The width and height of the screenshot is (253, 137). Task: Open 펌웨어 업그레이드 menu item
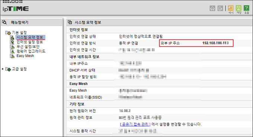pos(31,51)
